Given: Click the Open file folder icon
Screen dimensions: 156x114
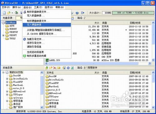Looking at the screenshot, I should 9,13.
